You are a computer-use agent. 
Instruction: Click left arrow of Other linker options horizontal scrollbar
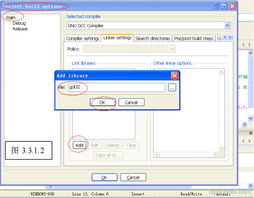pos(157,154)
